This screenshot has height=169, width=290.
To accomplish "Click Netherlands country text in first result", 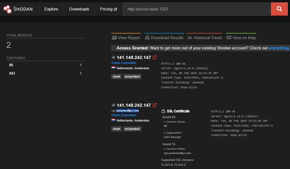I will point(125,68).
